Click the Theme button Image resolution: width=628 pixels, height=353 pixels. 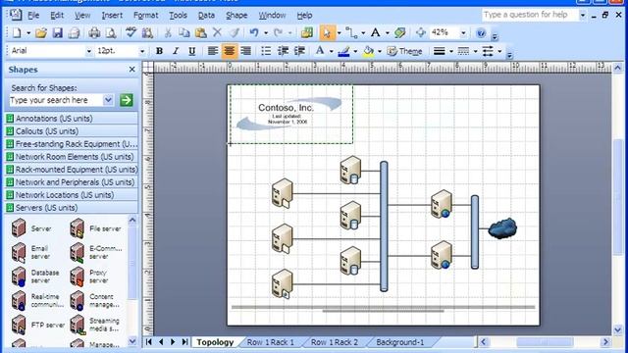404,51
